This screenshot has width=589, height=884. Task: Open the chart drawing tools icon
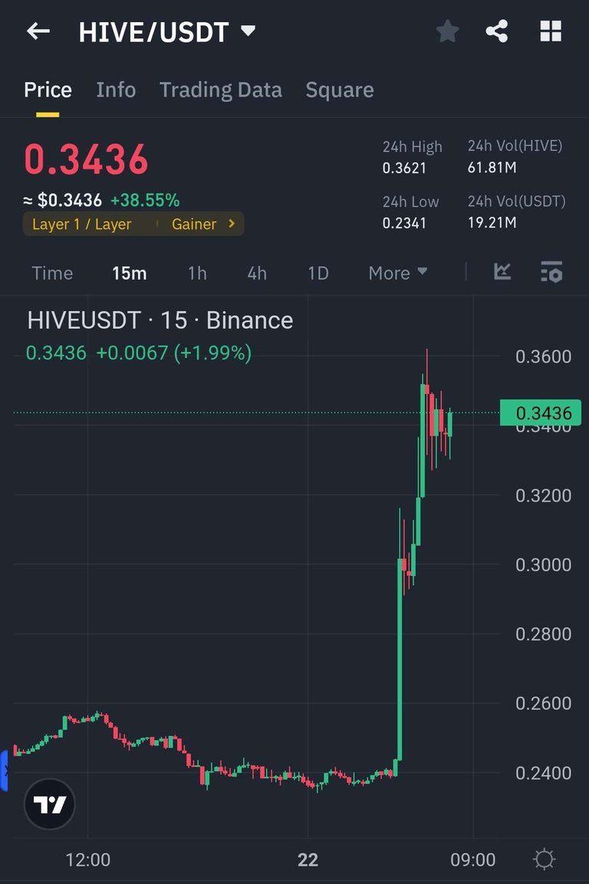[x=502, y=271]
